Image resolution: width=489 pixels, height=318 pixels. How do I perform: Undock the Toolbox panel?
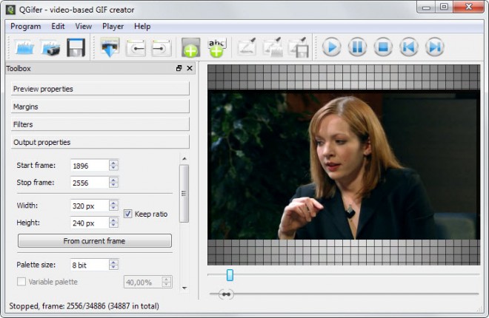tap(179, 68)
